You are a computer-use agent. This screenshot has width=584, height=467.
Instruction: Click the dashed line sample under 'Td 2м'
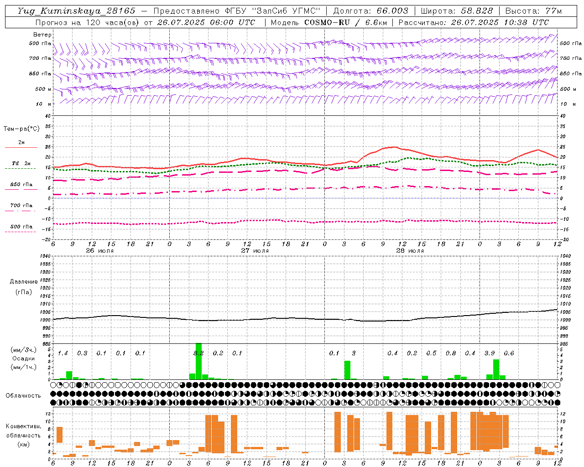click(20, 169)
